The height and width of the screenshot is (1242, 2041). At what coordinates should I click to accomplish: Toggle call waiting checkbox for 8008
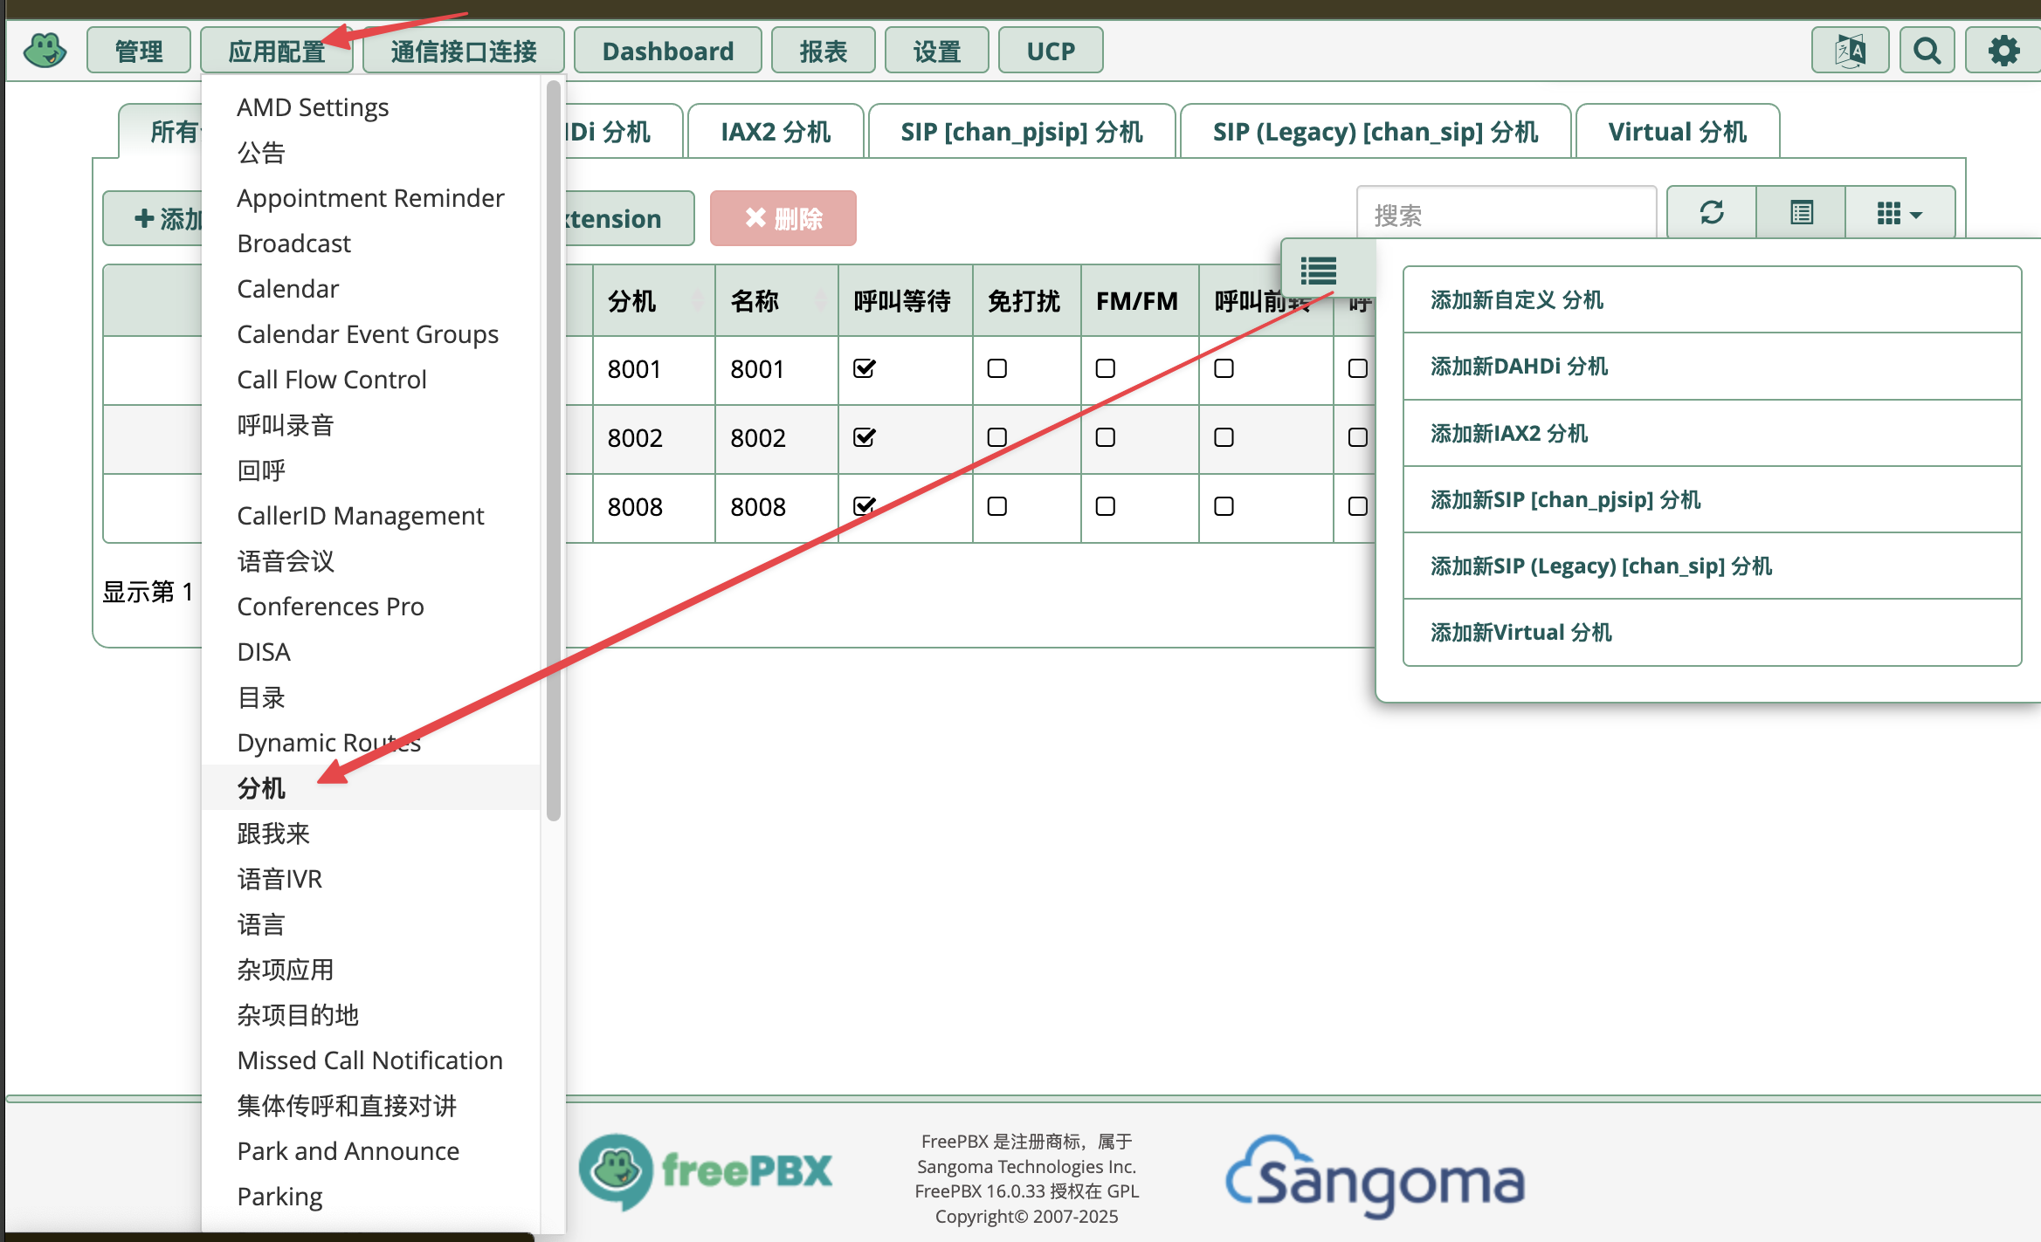coord(865,506)
